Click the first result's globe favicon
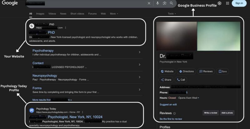 click(32, 26)
